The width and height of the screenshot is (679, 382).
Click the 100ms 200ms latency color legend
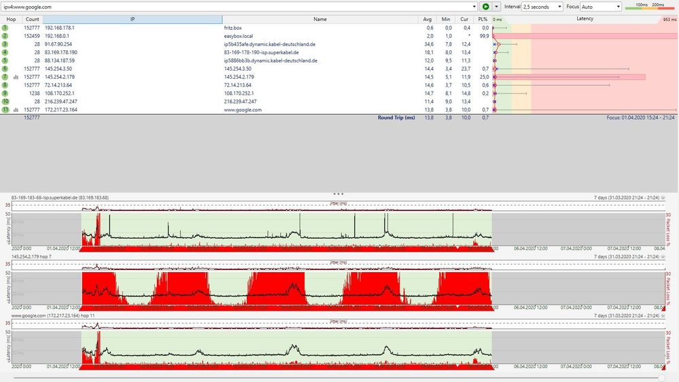coord(650,6)
